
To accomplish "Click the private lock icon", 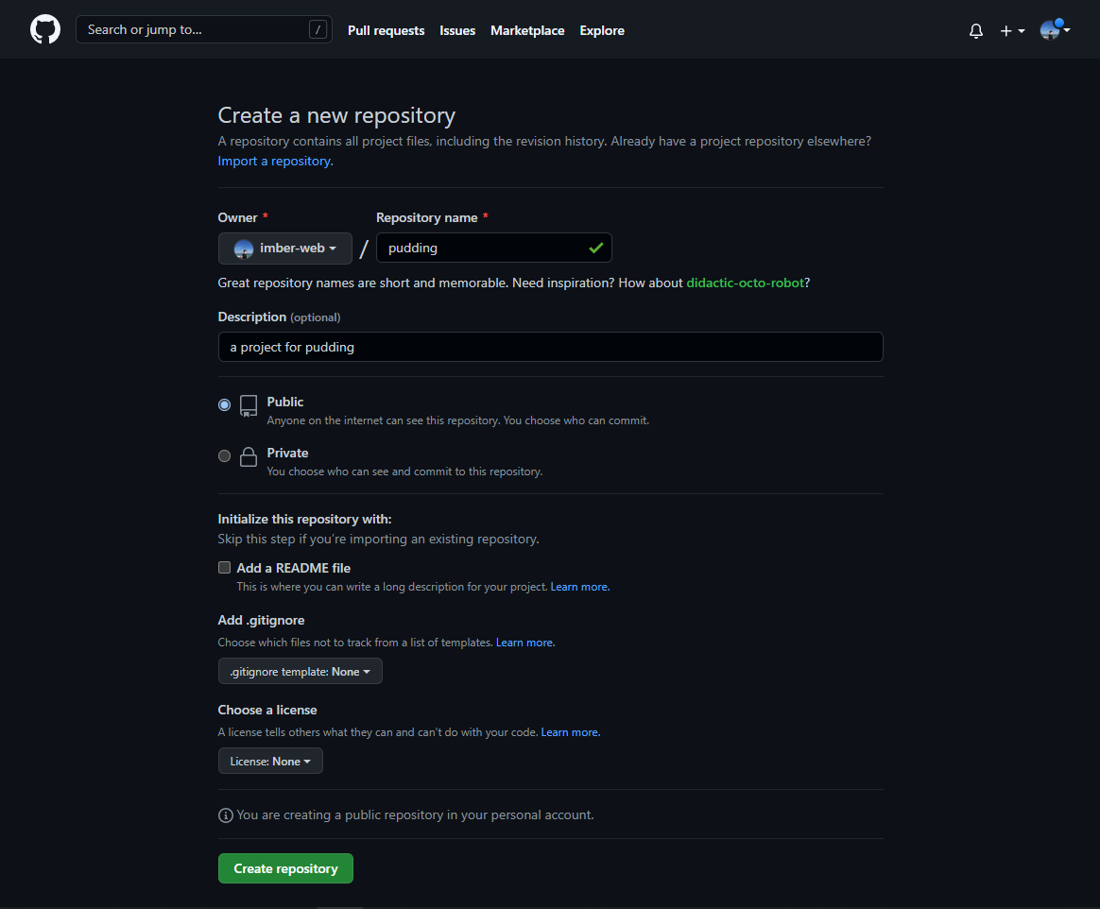I will (249, 456).
